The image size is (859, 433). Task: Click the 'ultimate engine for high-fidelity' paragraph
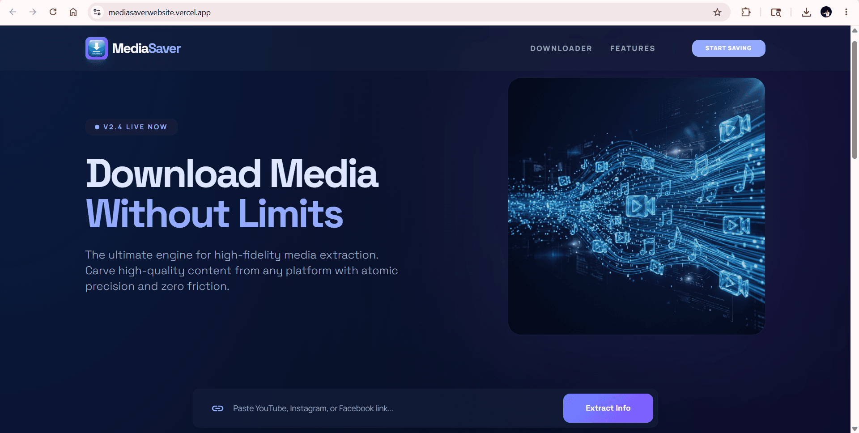(x=242, y=271)
